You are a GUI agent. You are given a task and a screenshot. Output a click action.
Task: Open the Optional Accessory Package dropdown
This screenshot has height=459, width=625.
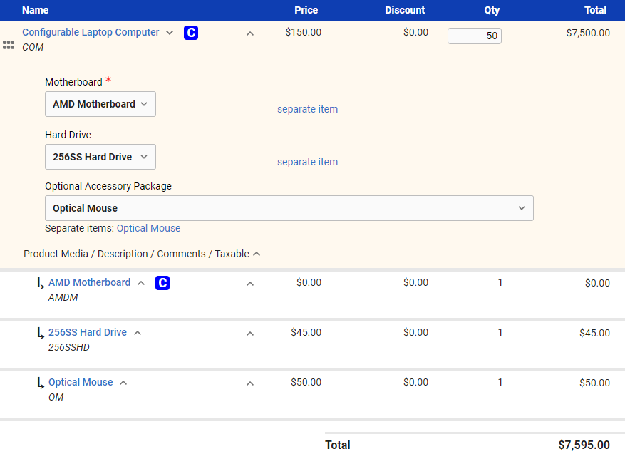click(289, 207)
